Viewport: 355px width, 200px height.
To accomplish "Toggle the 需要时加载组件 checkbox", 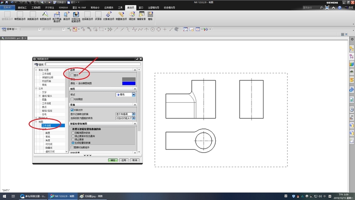I will [72, 148].
